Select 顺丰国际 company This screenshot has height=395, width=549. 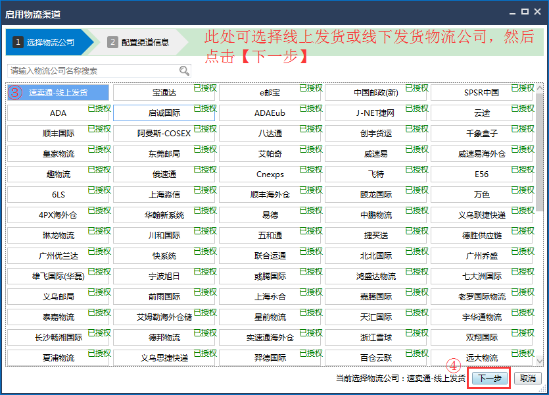(x=58, y=133)
